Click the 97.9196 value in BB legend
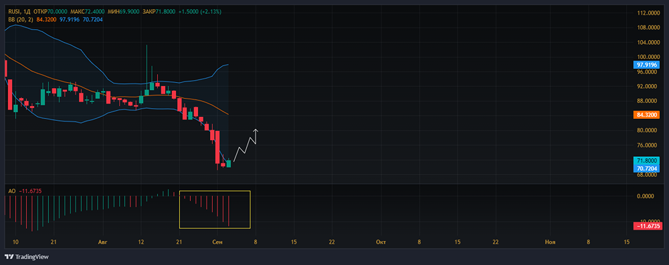The image size is (669, 265). [70, 19]
